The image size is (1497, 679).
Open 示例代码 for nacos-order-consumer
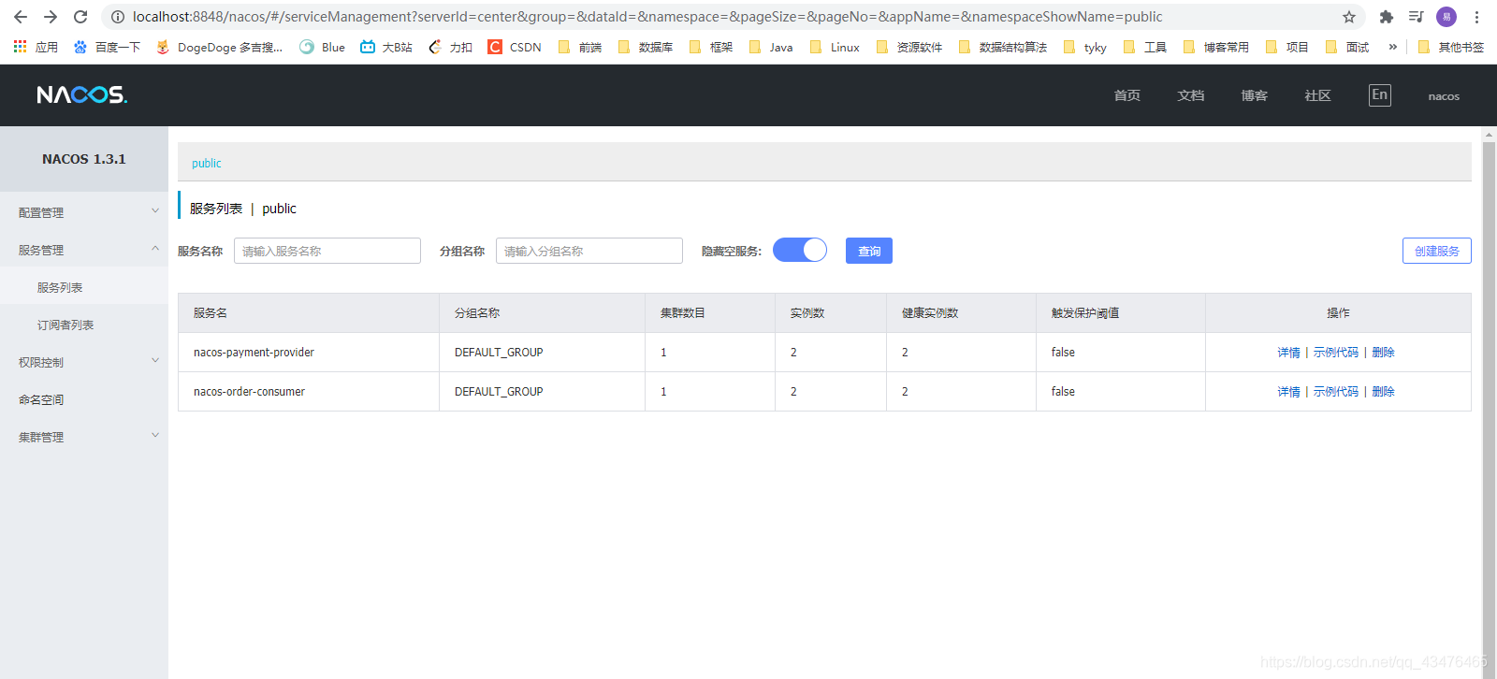pos(1336,392)
